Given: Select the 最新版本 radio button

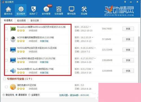Looking at the screenshot, I should (16, 95).
